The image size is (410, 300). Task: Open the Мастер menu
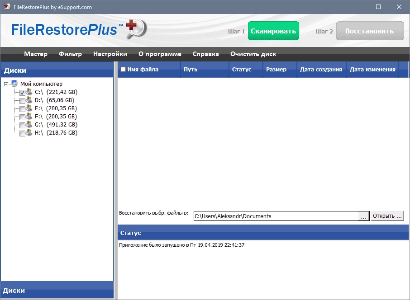[36, 54]
